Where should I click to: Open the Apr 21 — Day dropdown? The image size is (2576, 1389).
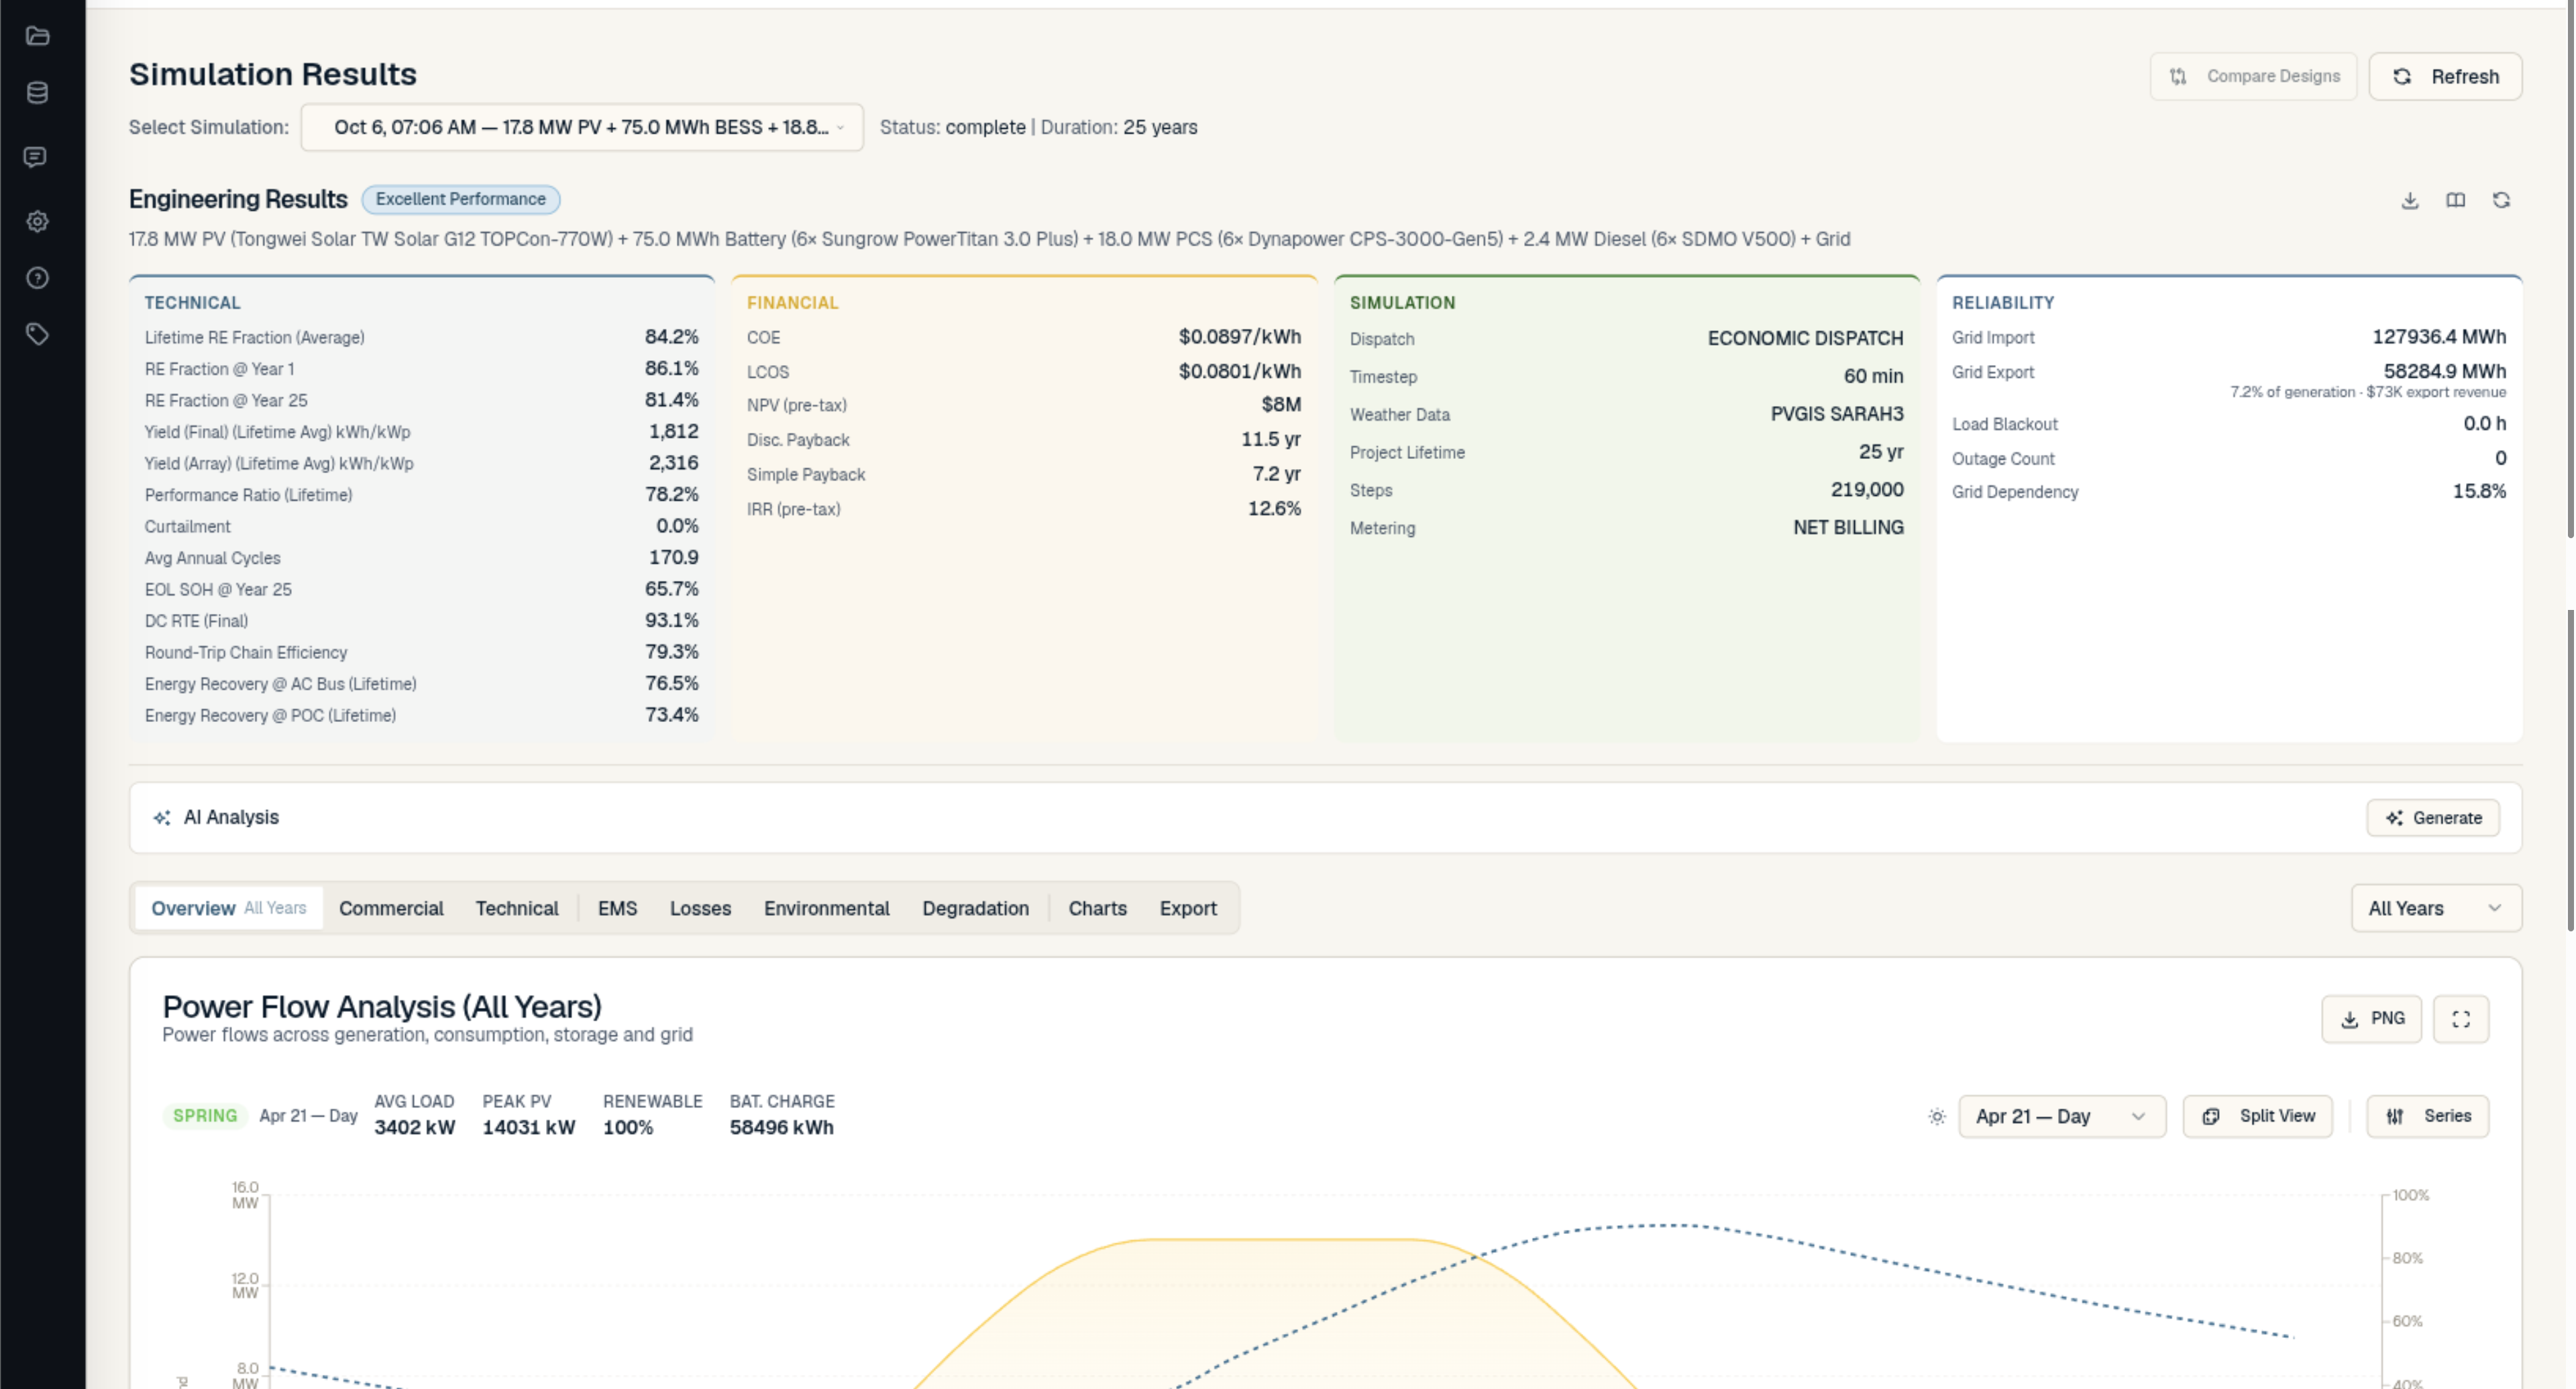(2062, 1116)
